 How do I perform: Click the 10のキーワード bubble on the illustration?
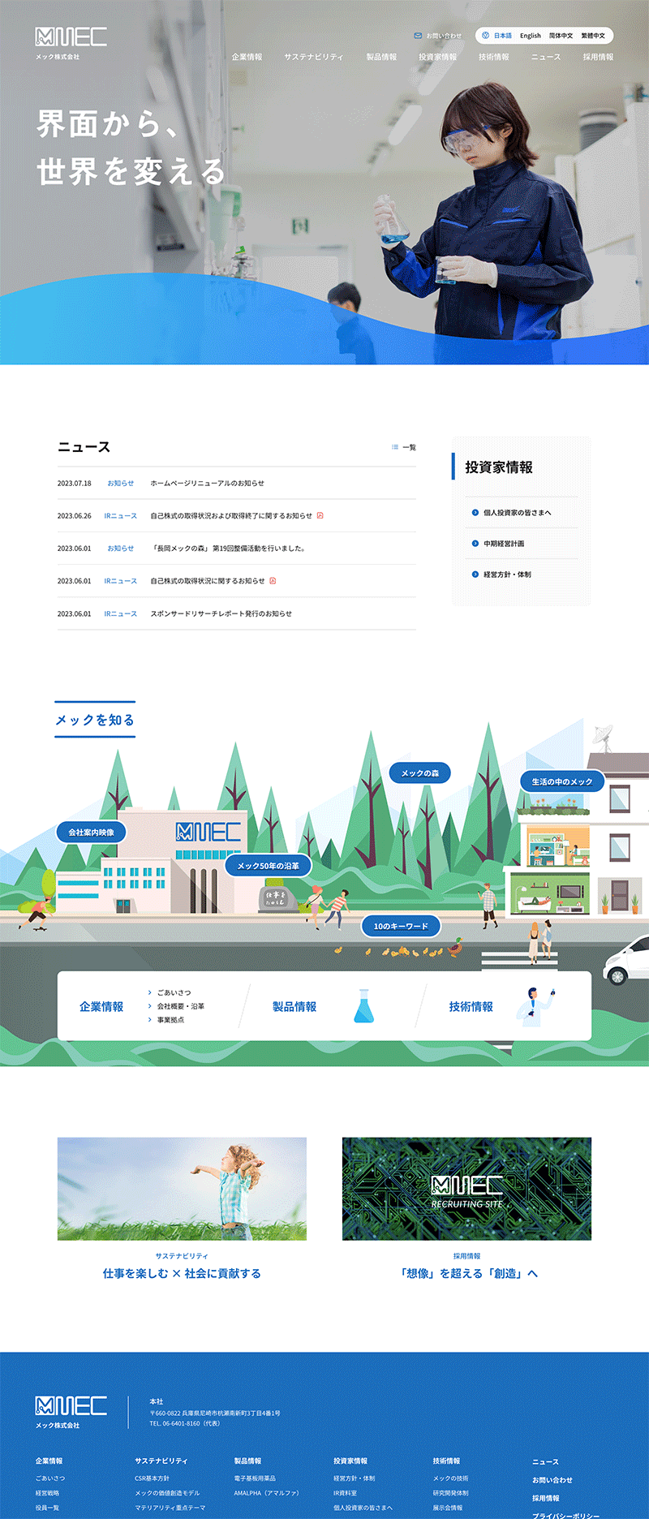click(400, 926)
